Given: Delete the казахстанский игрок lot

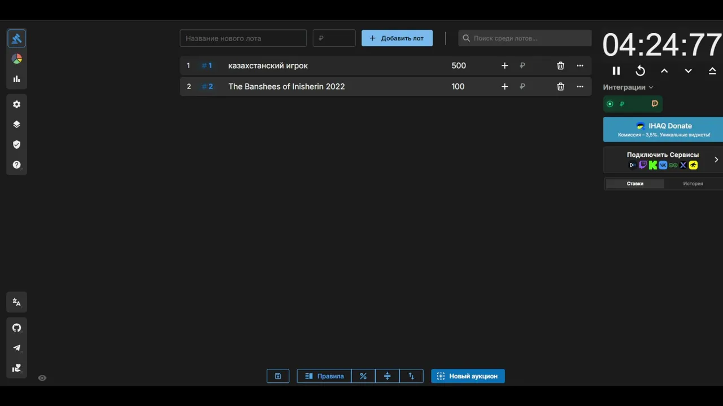Looking at the screenshot, I should [560, 66].
